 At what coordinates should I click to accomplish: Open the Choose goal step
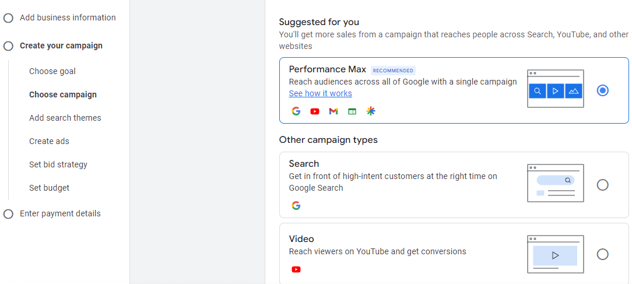pos(52,71)
